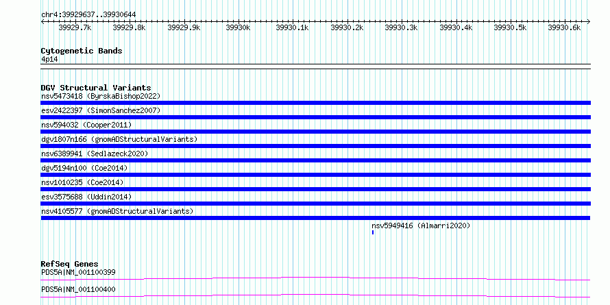Click ruler position 39930.6k
610x305 pixels.
coord(564,27)
